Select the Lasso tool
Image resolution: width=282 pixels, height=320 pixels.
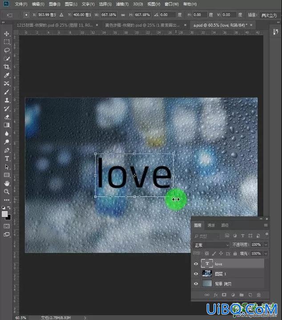pyautogui.click(x=7, y=50)
